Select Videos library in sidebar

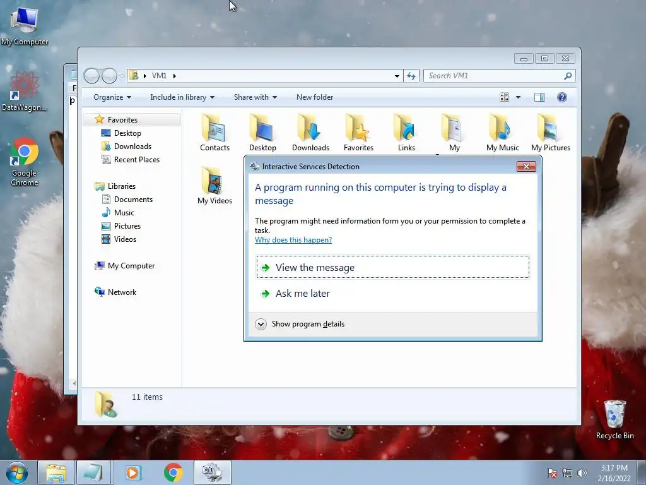point(125,239)
